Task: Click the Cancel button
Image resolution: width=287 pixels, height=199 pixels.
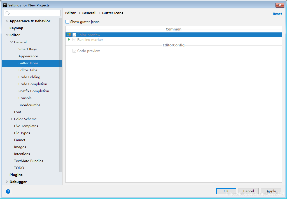Action: point(249,191)
